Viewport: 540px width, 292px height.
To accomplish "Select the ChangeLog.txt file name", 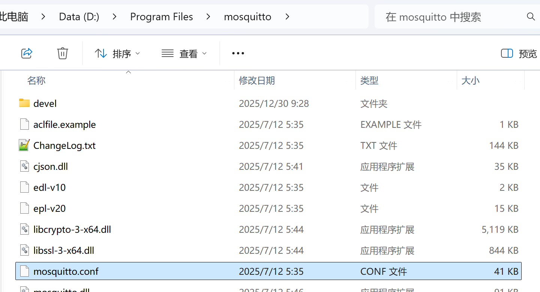I will [x=64, y=145].
